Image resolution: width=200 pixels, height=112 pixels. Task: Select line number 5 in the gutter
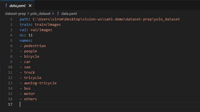(11, 41)
